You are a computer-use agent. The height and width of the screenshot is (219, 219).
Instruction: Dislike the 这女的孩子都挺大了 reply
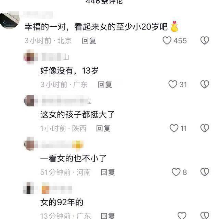point(205,128)
